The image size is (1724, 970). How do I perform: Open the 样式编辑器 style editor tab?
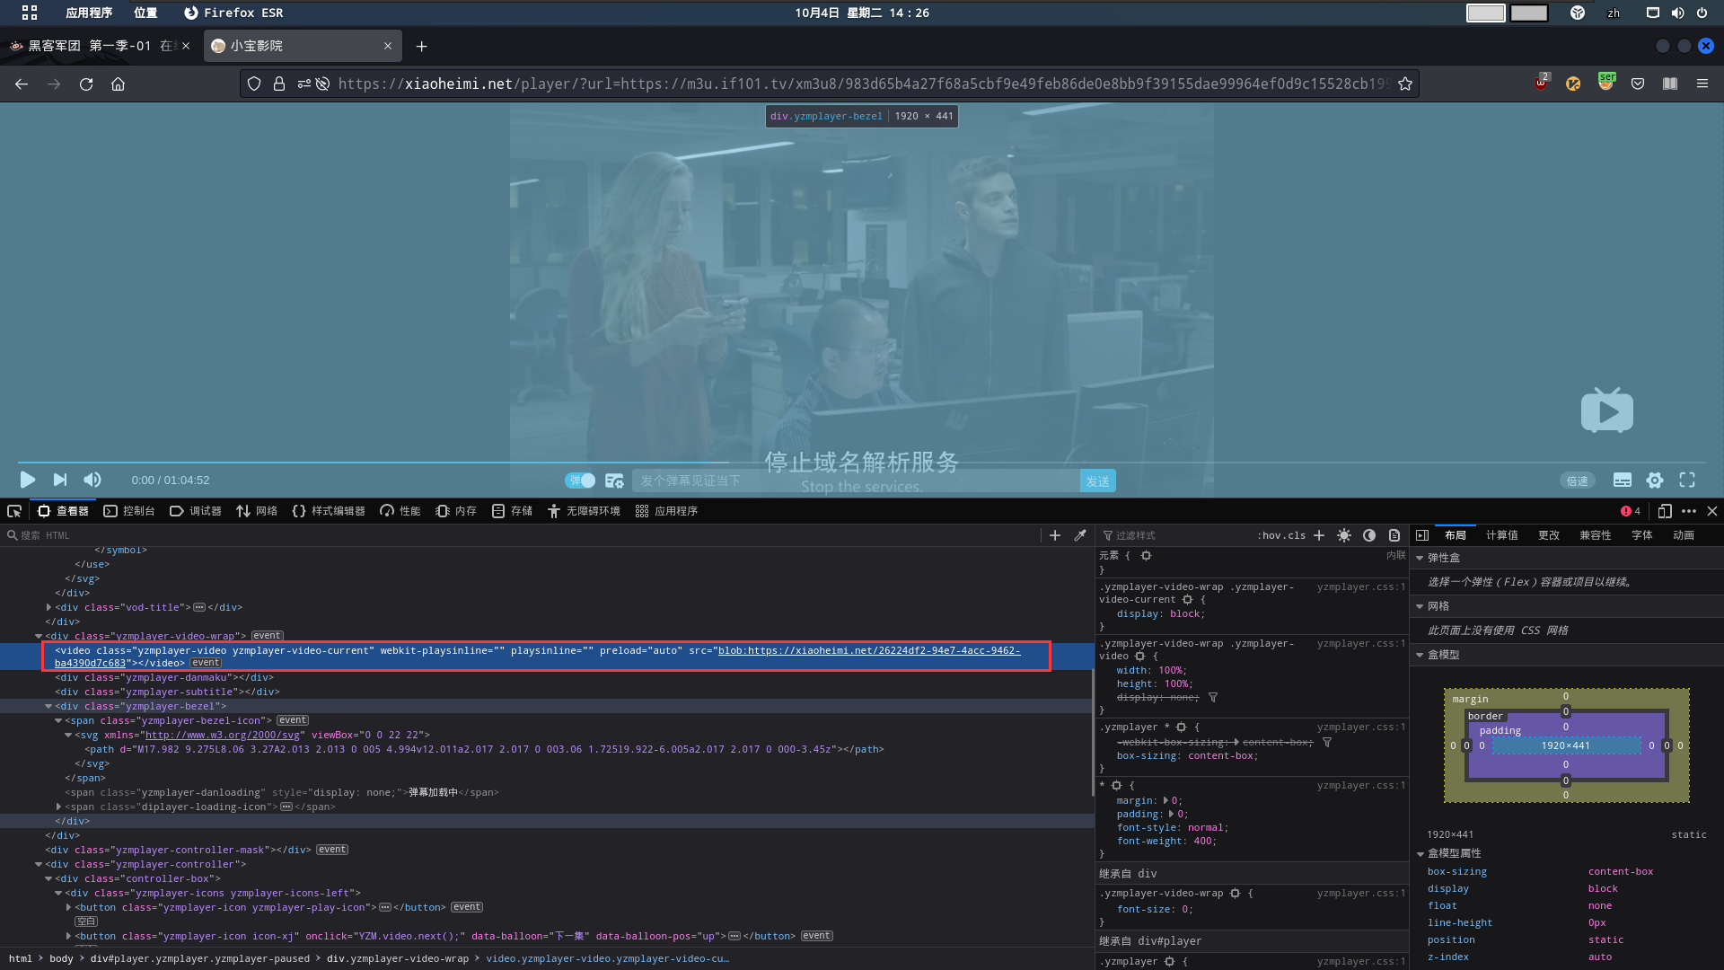(x=329, y=511)
